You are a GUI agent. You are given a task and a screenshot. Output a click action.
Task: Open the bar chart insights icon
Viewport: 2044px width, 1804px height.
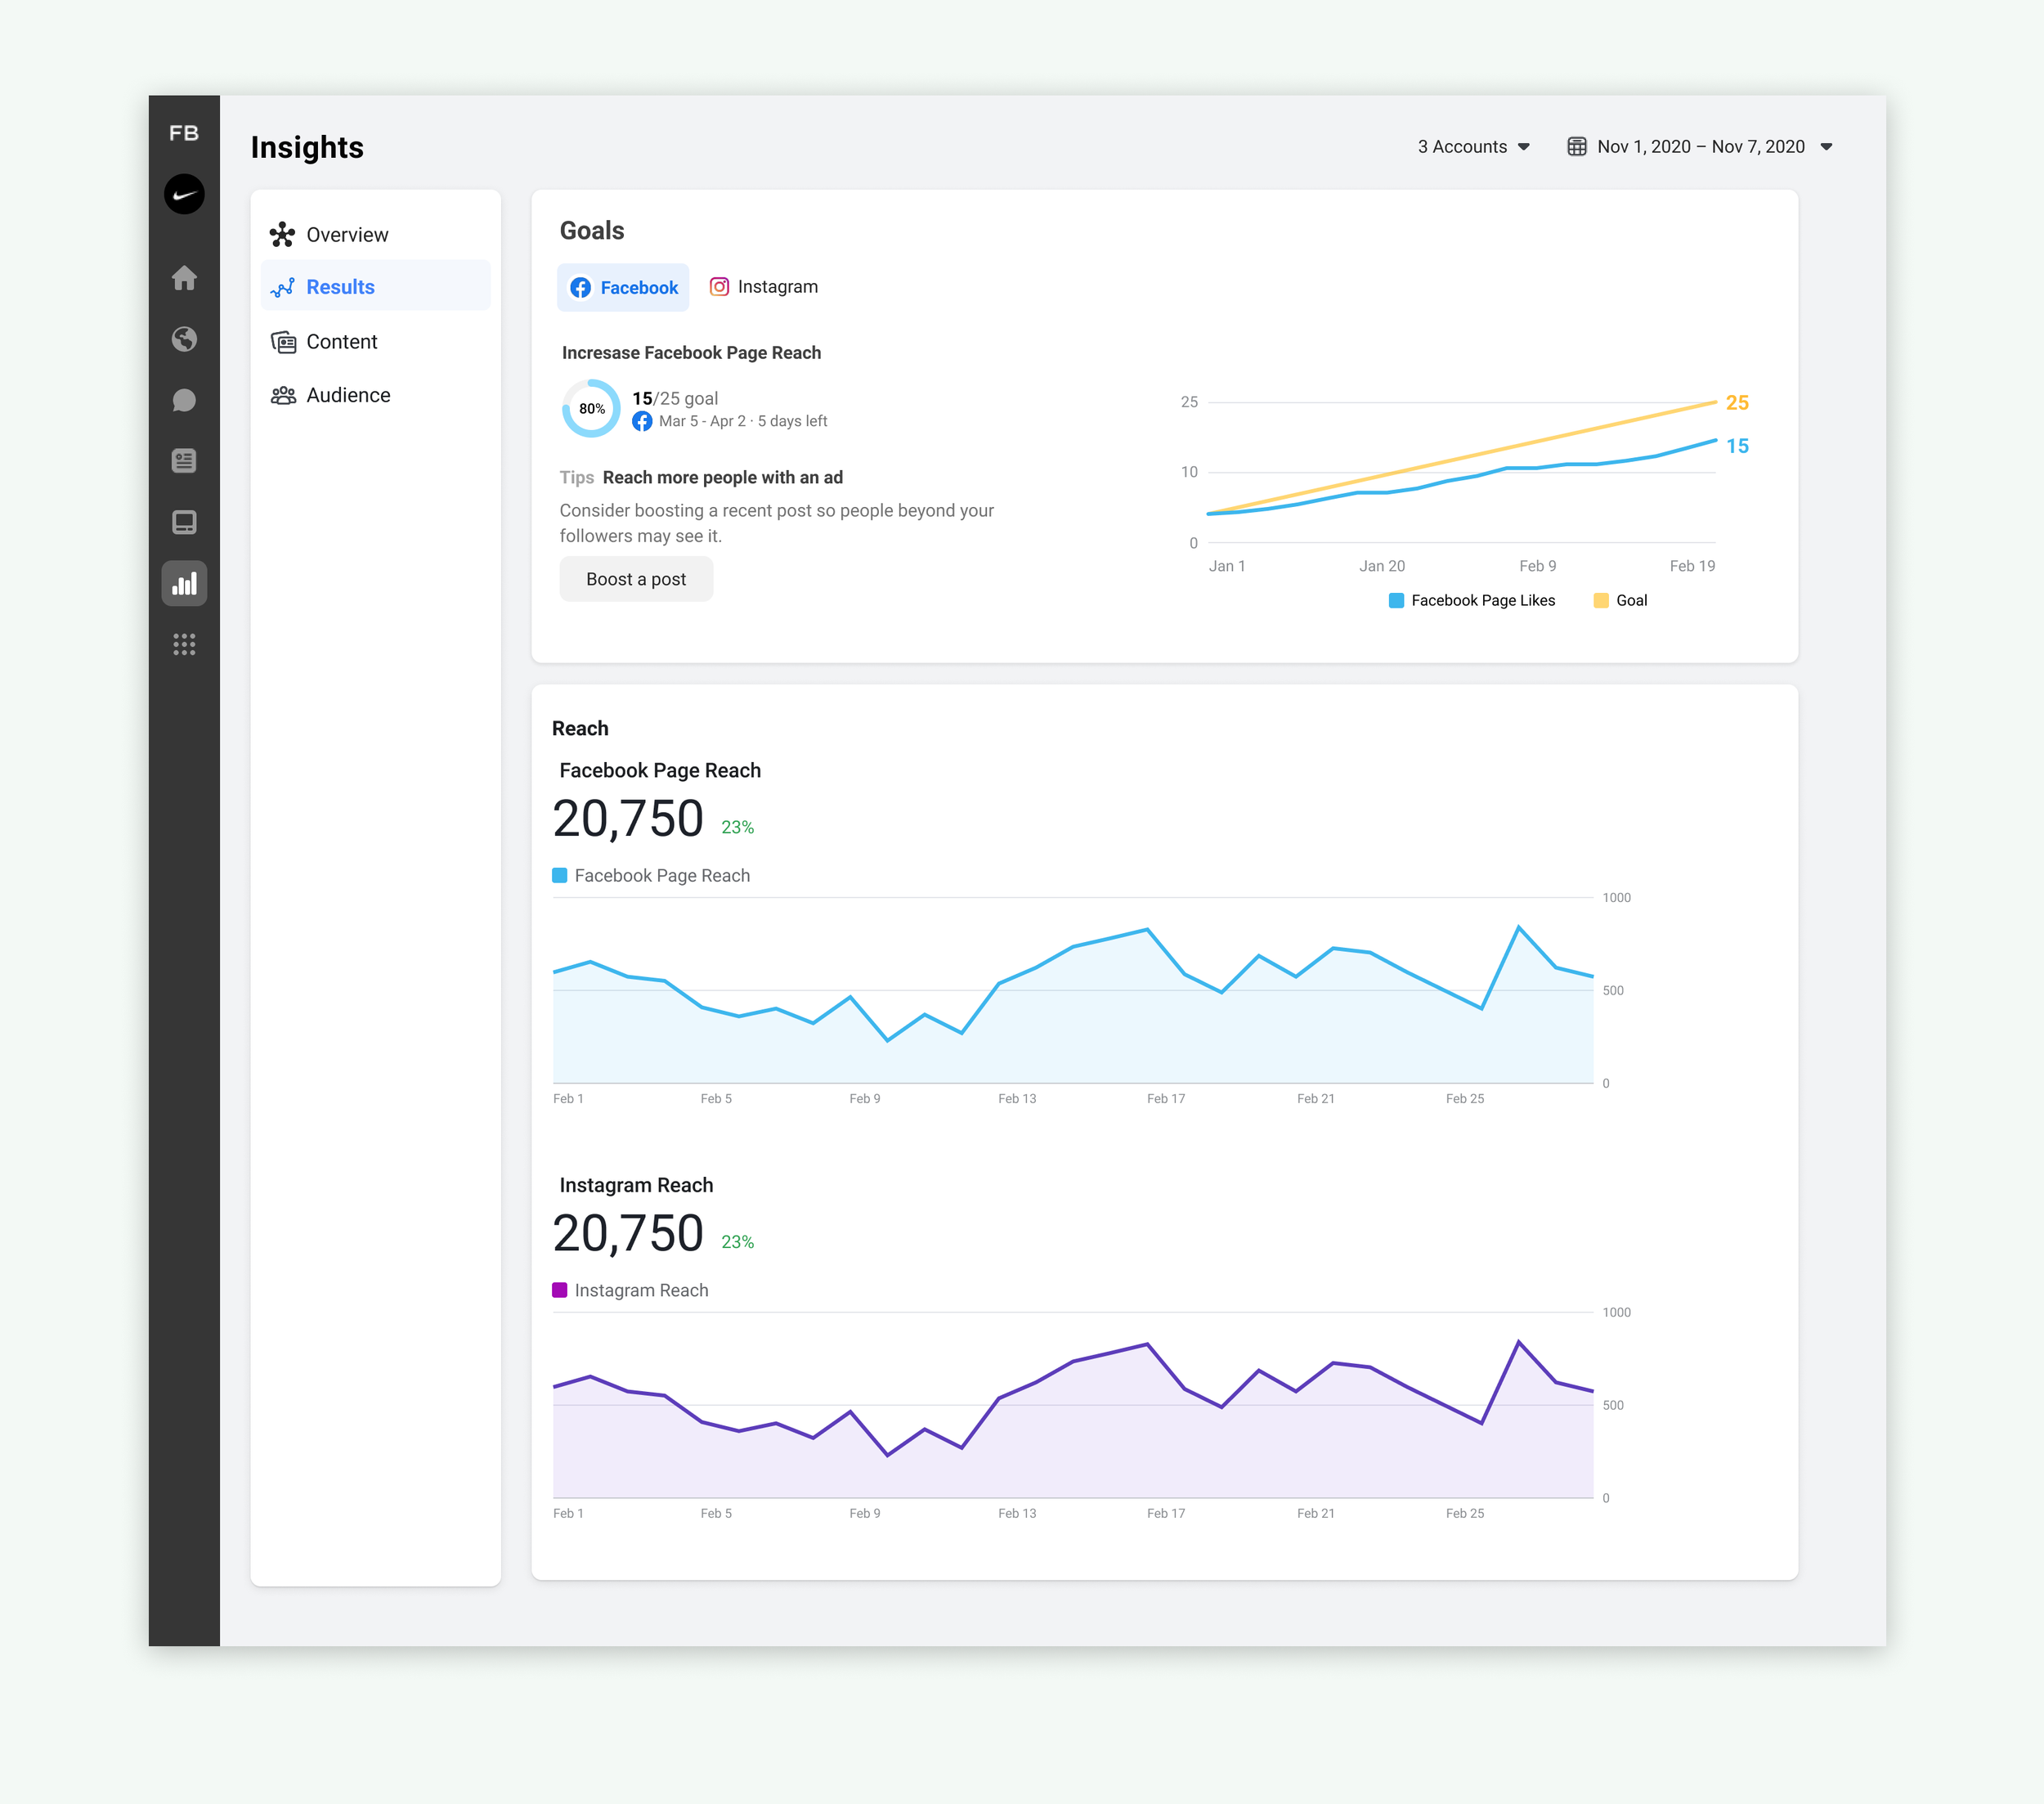click(184, 584)
